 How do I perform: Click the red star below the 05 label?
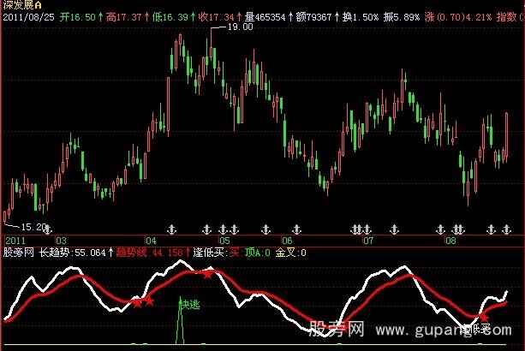[x=207, y=273]
